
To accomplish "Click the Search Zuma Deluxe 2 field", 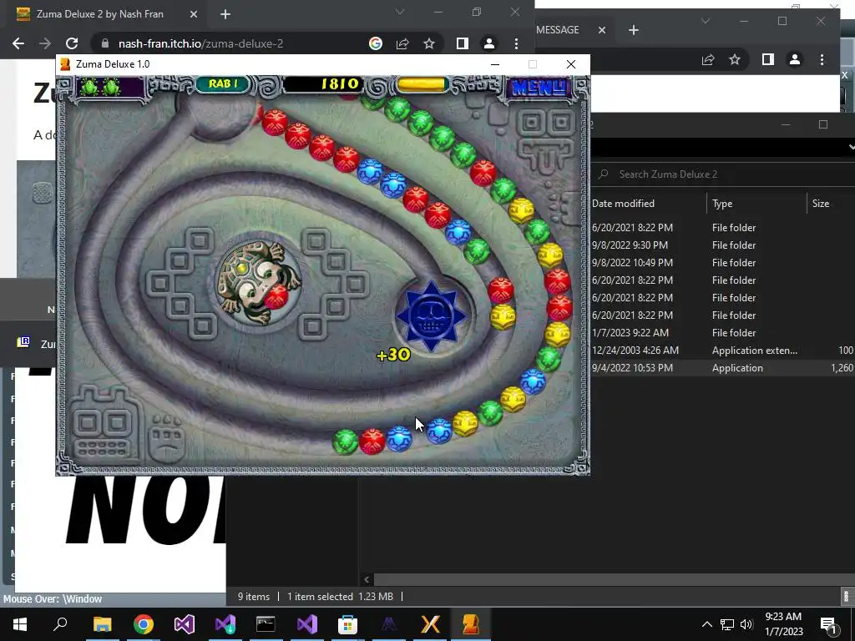I will tap(723, 174).
